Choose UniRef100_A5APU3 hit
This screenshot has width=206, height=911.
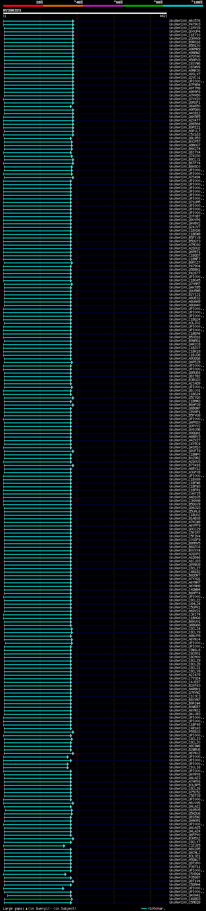pos(185,60)
